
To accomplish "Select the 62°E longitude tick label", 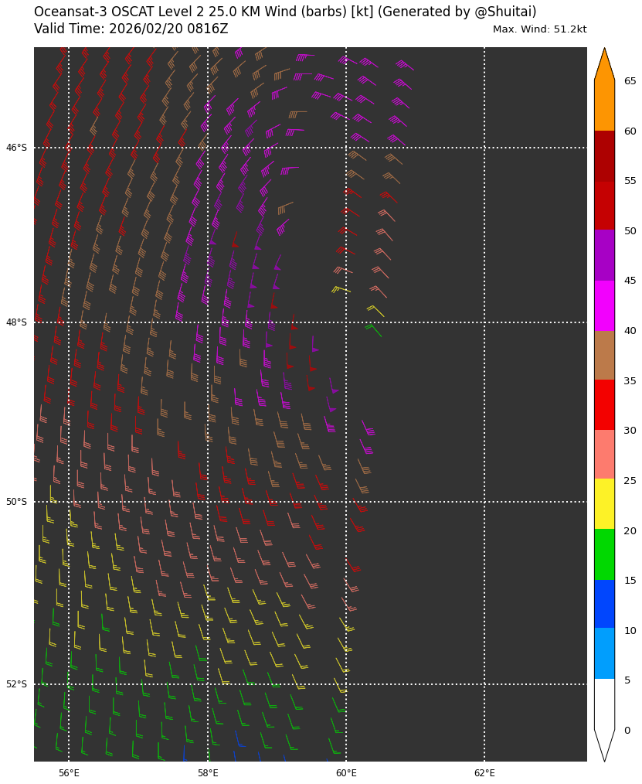I will coord(484,773).
